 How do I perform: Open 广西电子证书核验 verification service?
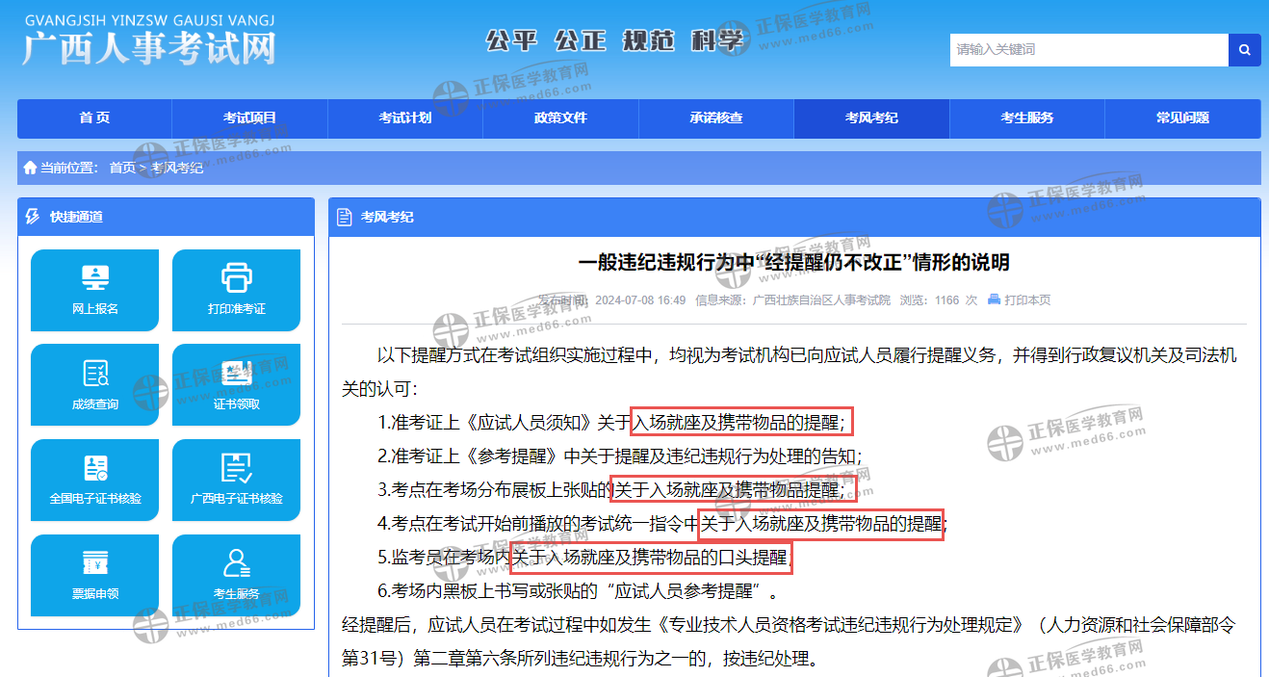click(x=236, y=480)
